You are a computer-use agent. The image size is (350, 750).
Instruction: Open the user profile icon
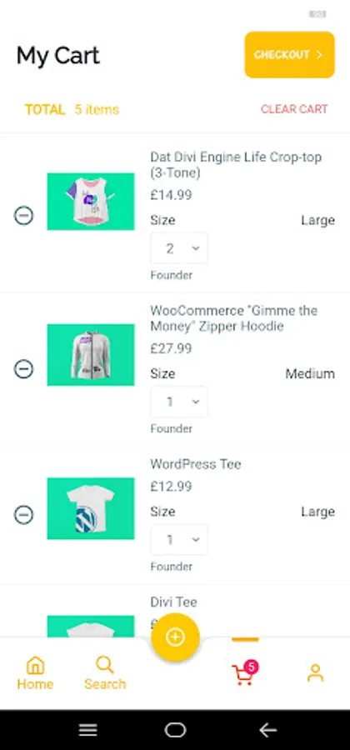315,673
